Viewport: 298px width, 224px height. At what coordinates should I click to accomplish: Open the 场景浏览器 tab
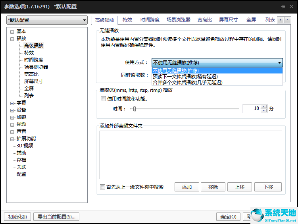click(x=179, y=19)
